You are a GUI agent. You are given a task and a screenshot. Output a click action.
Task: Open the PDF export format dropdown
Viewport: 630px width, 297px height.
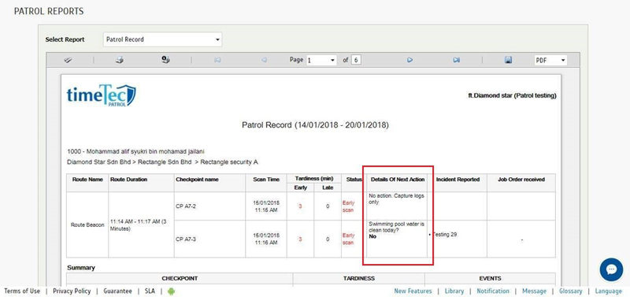(x=550, y=61)
